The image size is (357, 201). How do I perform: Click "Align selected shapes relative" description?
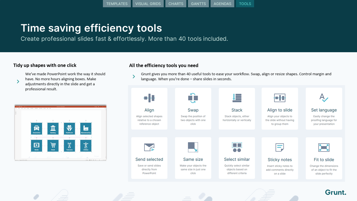[x=149, y=120]
